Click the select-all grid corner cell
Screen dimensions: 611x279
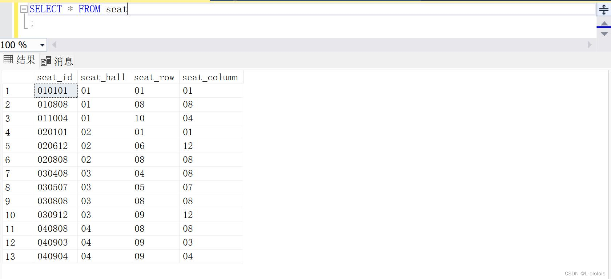[18, 77]
